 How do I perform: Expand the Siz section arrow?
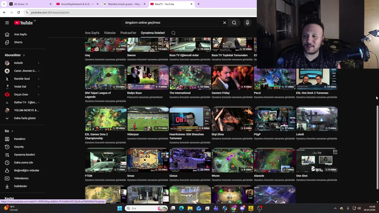[12, 131]
